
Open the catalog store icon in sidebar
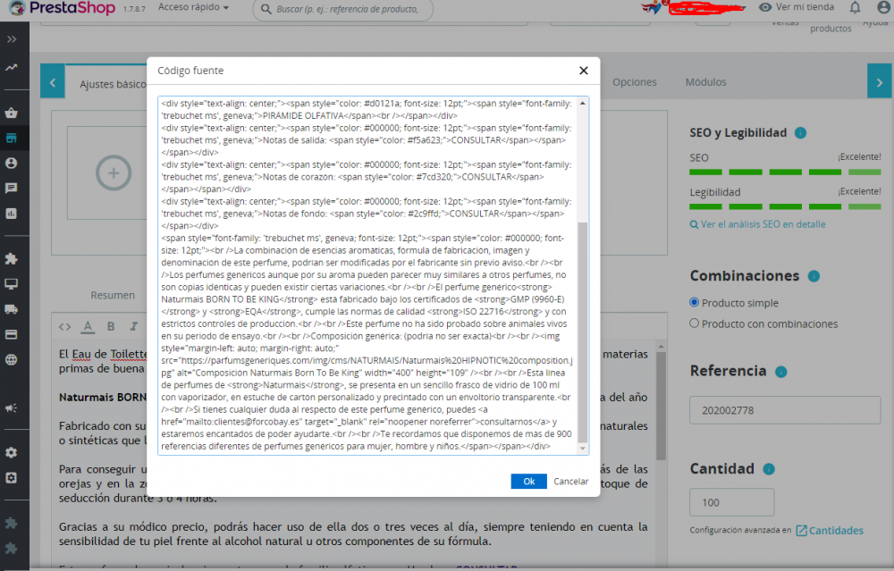click(12, 138)
